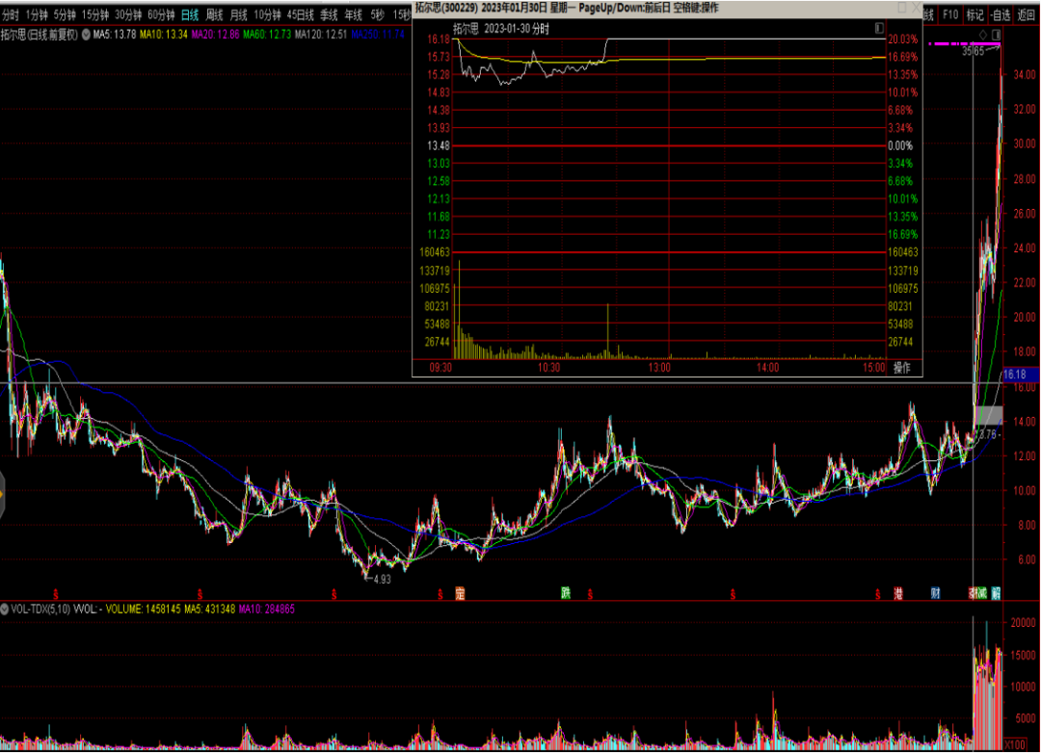Open the 操作 menu in intraday popup
Viewport: 1041px width, 753px height.
[x=902, y=367]
